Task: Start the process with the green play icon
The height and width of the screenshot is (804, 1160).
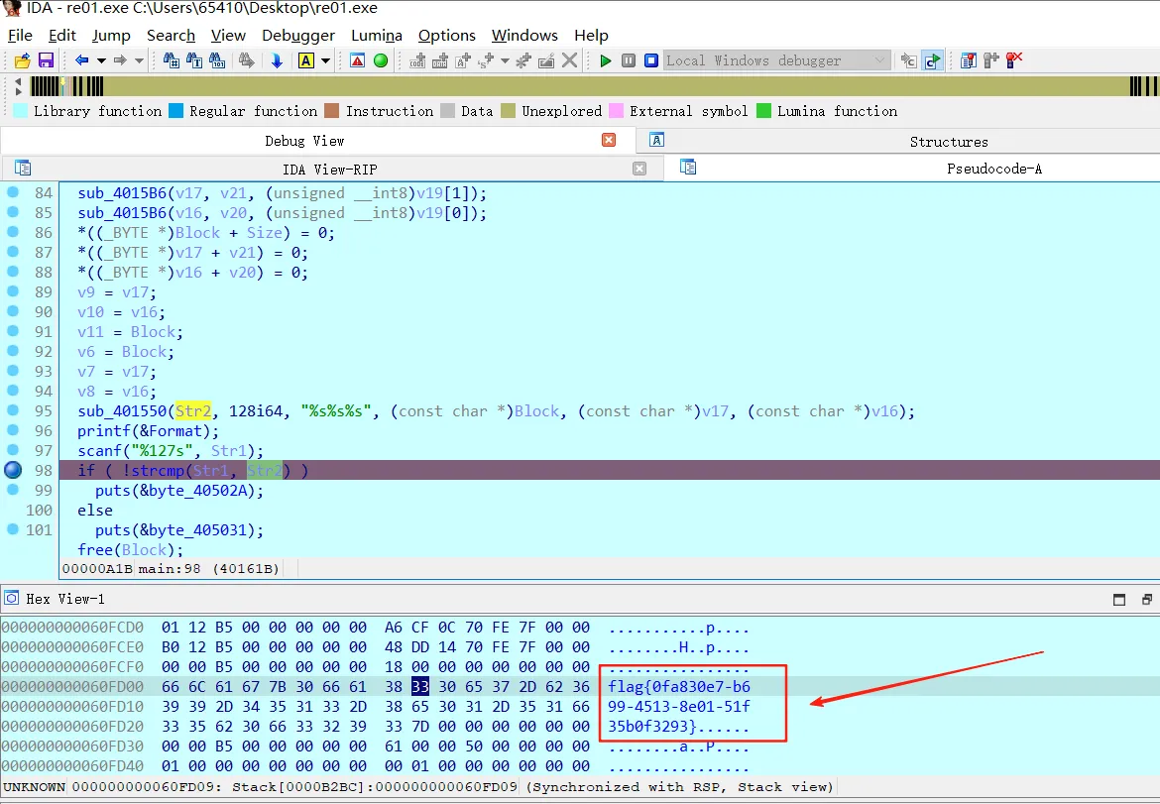Action: click(605, 60)
